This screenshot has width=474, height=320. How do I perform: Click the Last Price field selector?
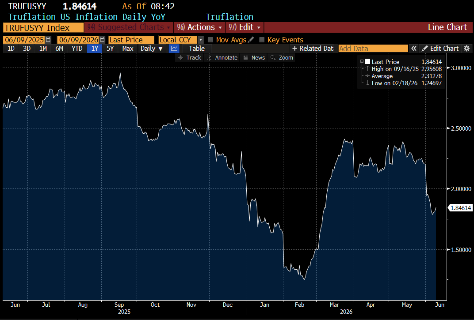point(131,40)
